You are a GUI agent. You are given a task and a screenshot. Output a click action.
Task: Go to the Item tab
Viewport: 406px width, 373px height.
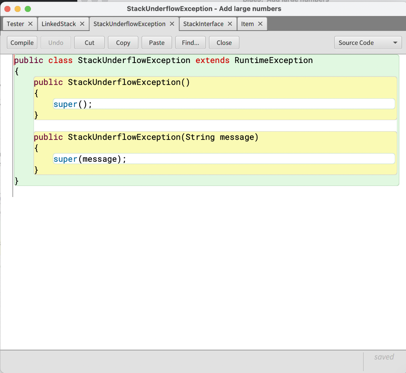point(247,24)
